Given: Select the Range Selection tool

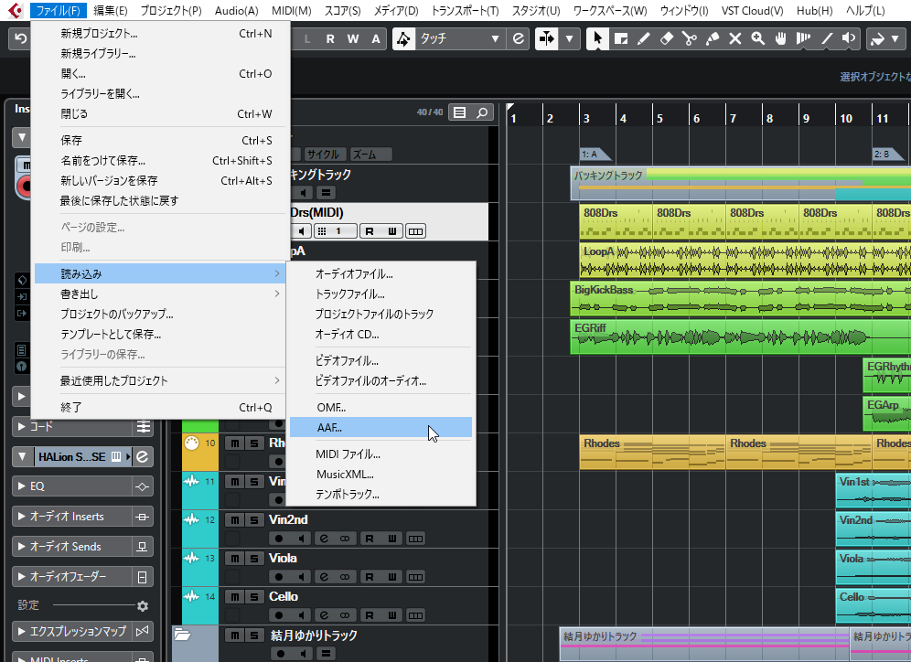Looking at the screenshot, I should pyautogui.click(x=620, y=39).
